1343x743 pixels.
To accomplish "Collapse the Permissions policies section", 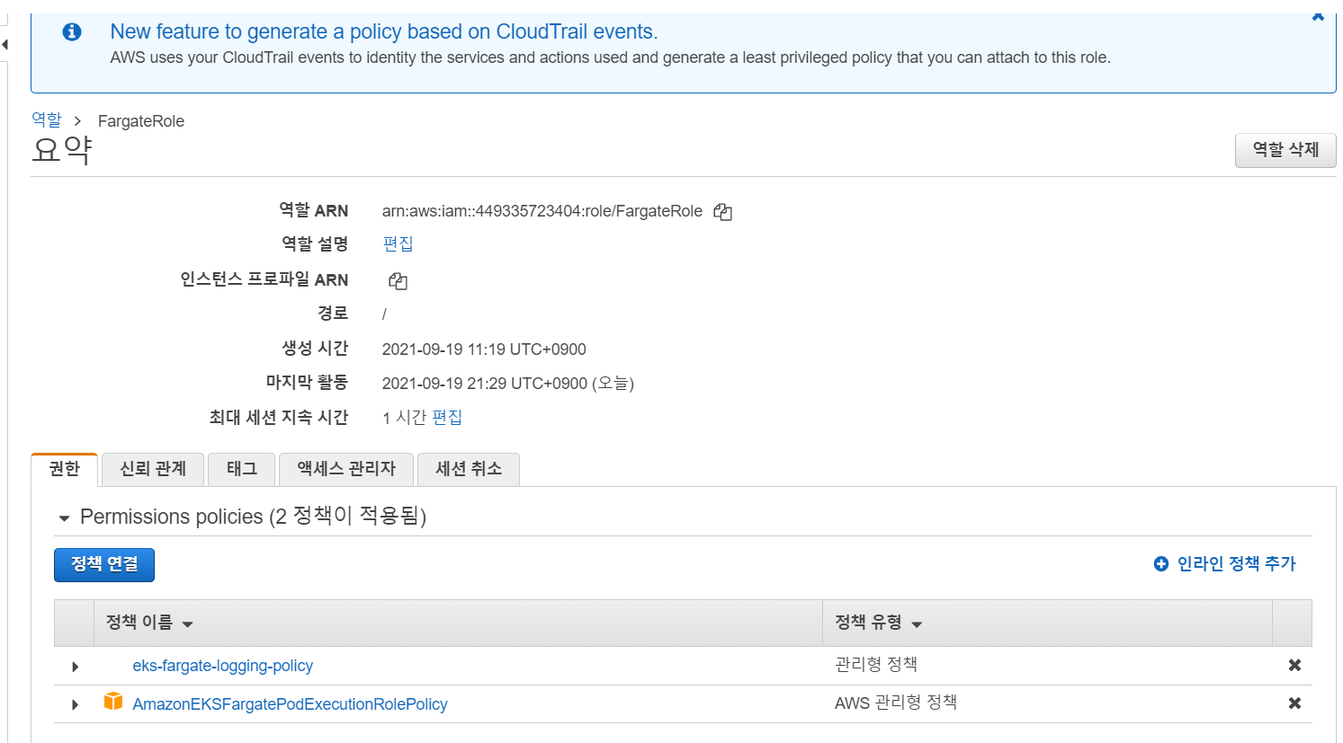I will (64, 517).
